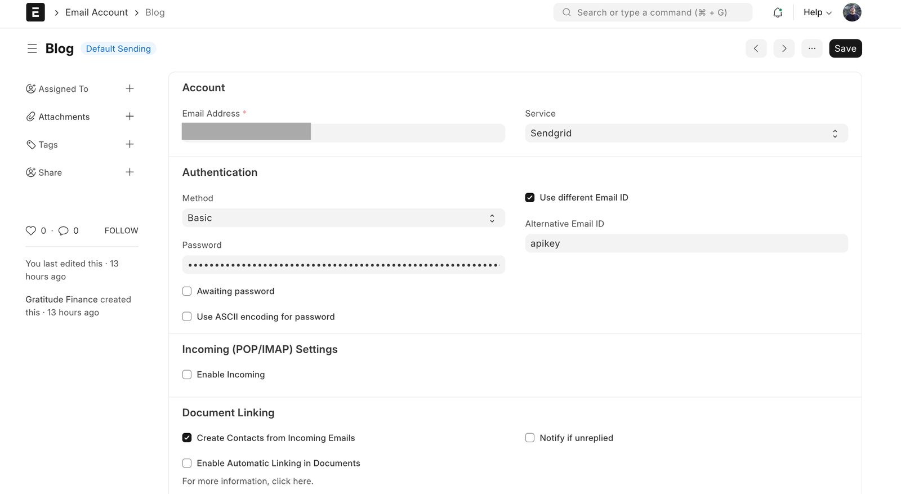Click the search magnifier icon

pos(567,12)
